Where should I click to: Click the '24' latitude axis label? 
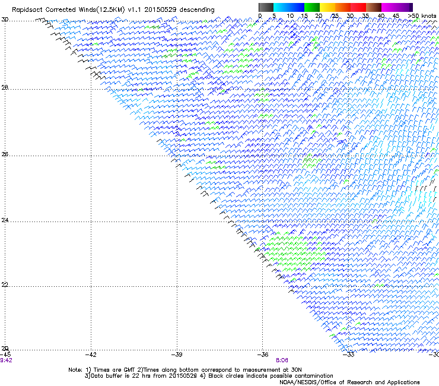pyautogui.click(x=5, y=220)
